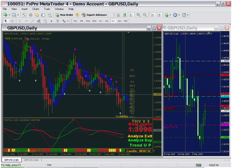The width and height of the screenshot is (232, 168).
Task: Click the Arrows objects tool icon
Action: pos(64,21)
